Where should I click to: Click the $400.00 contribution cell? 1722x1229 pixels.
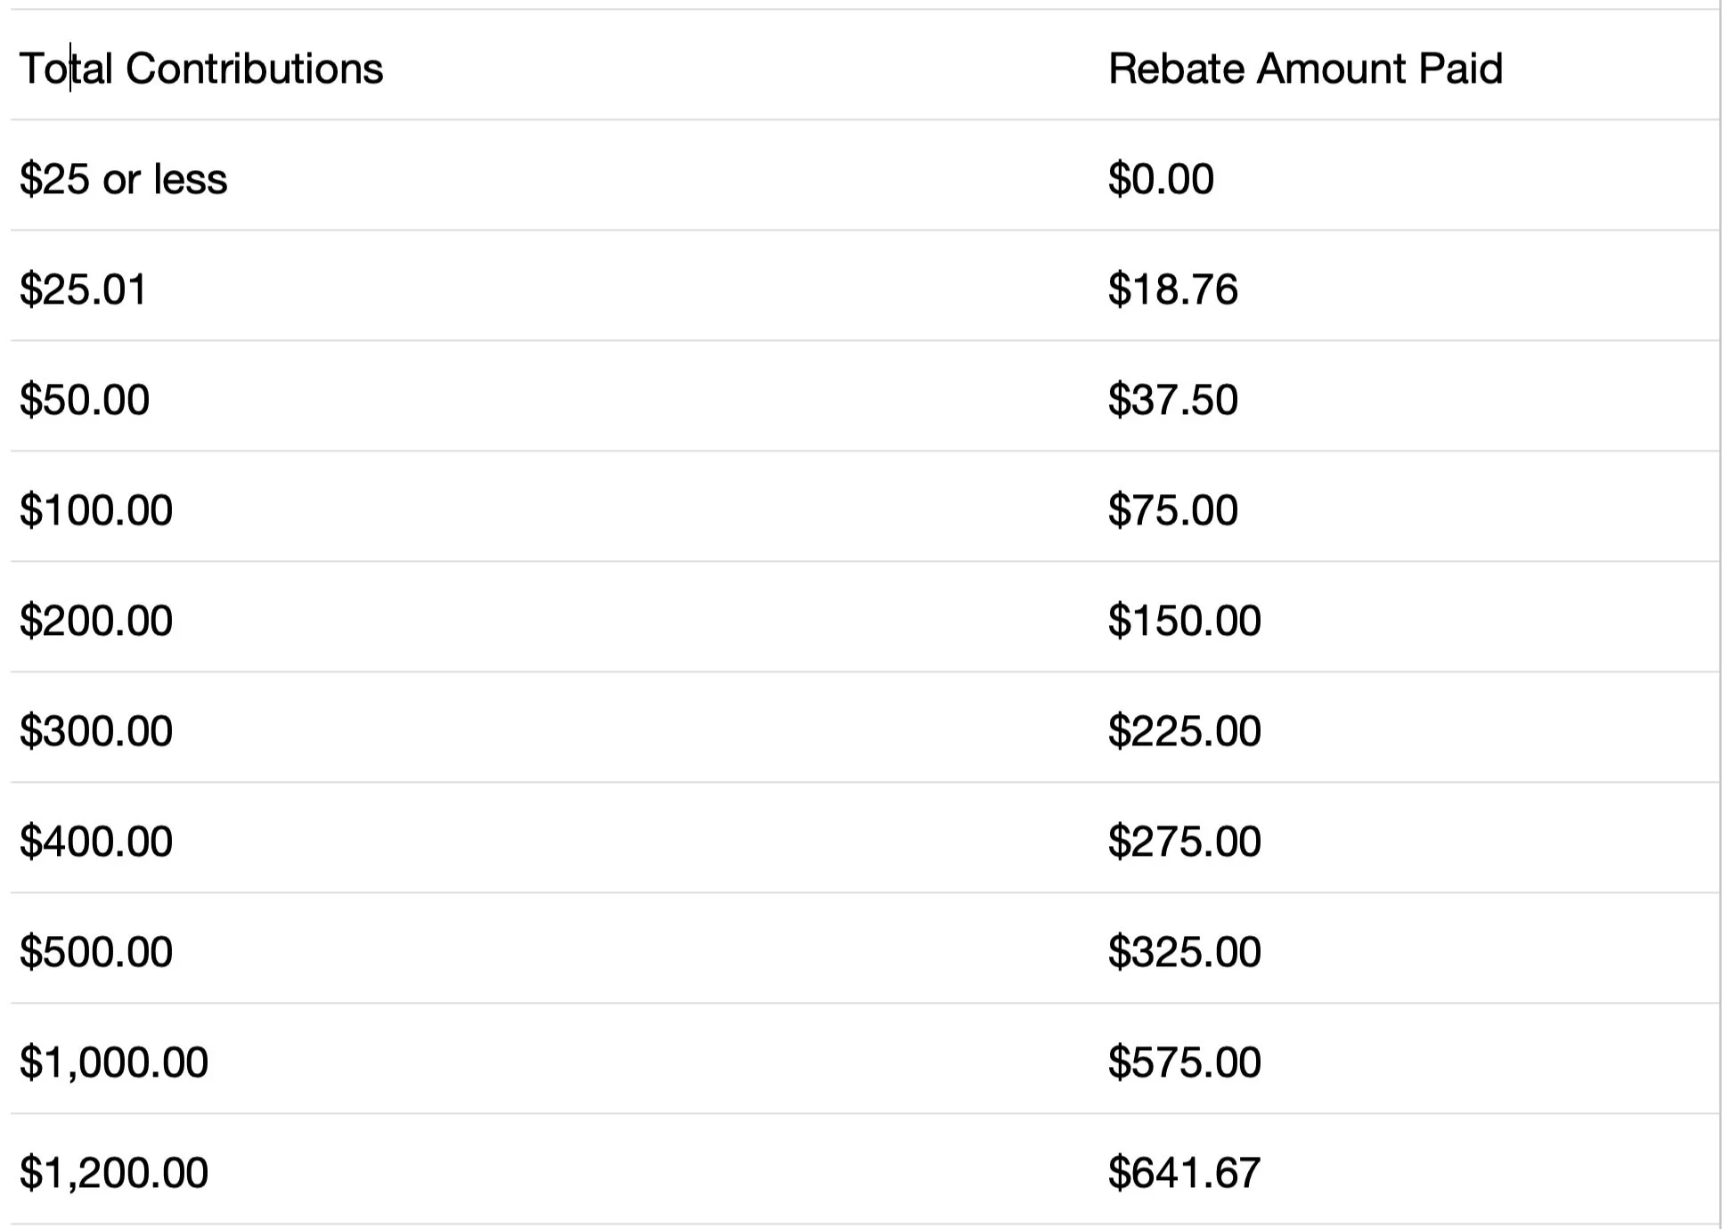(96, 842)
